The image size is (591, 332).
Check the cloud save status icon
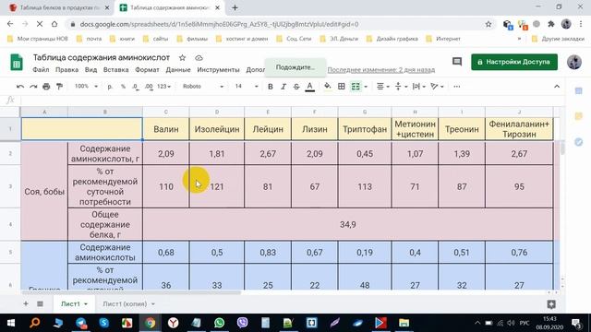[199, 58]
